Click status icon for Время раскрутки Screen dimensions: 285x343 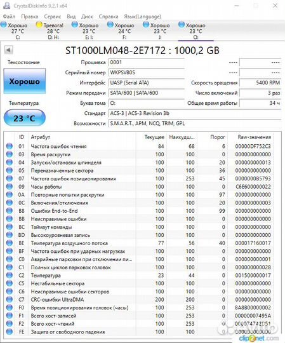9,154
